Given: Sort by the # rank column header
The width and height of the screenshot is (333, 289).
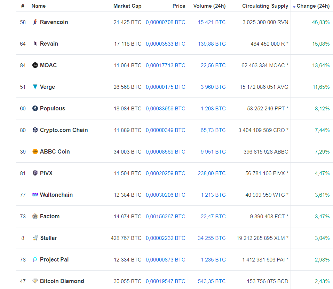Looking at the screenshot, I should coord(23,6).
